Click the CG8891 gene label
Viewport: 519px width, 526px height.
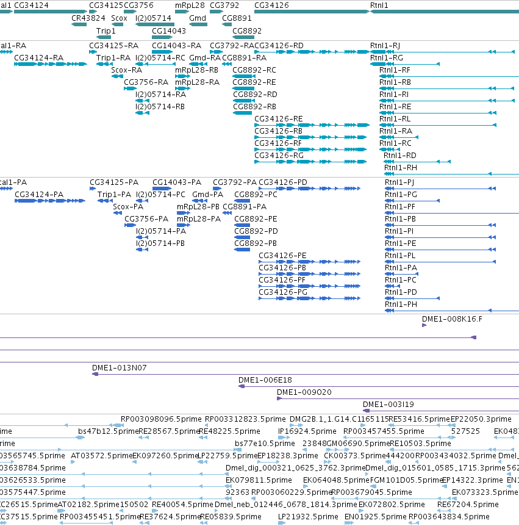tap(237, 18)
